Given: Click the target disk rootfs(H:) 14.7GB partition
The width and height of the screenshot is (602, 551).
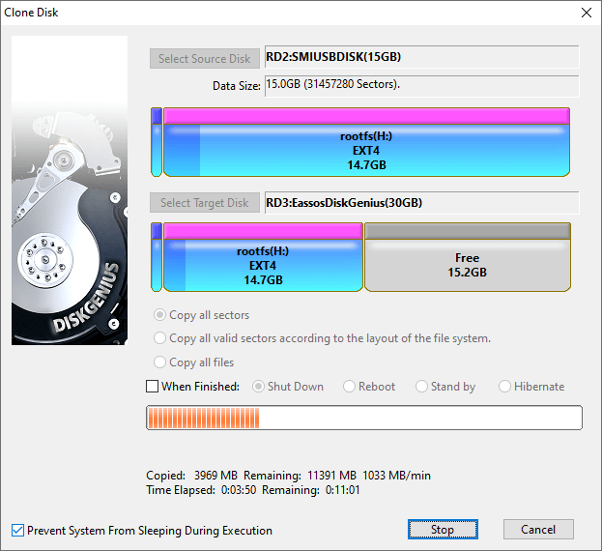Looking at the screenshot, I should (263, 265).
